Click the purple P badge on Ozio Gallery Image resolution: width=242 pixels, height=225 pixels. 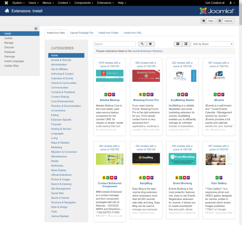(221, 178)
